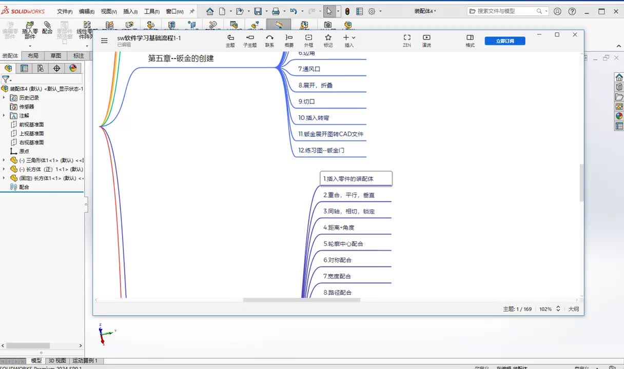This screenshot has width=624, height=369.
Task: Enter ZEN mode
Action: click(x=407, y=40)
